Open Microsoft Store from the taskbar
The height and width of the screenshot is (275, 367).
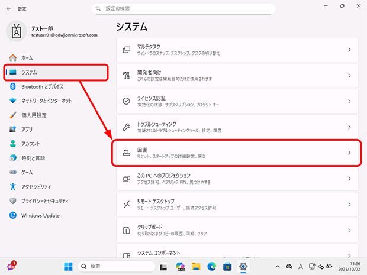click(x=227, y=266)
